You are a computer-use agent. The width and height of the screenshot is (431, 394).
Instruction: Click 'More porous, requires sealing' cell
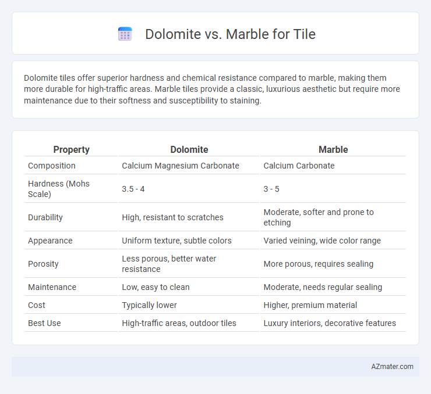pyautogui.click(x=319, y=264)
